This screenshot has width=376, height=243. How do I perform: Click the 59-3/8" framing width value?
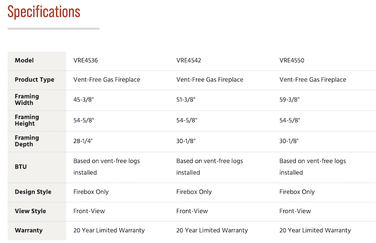click(289, 99)
